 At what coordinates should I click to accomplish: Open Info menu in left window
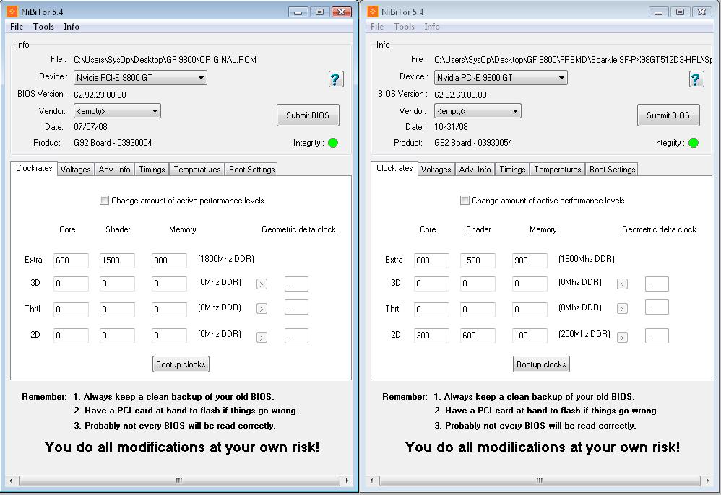tap(72, 27)
